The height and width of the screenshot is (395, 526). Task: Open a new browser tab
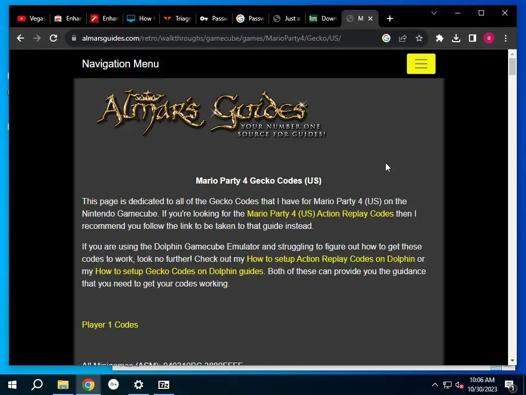point(389,19)
